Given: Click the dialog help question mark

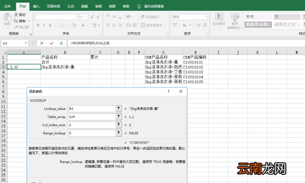Looking at the screenshot, I should tap(168, 91).
